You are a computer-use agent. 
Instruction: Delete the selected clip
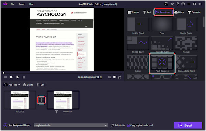(28, 85)
